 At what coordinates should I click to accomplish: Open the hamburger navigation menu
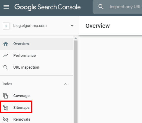tap(6, 7)
